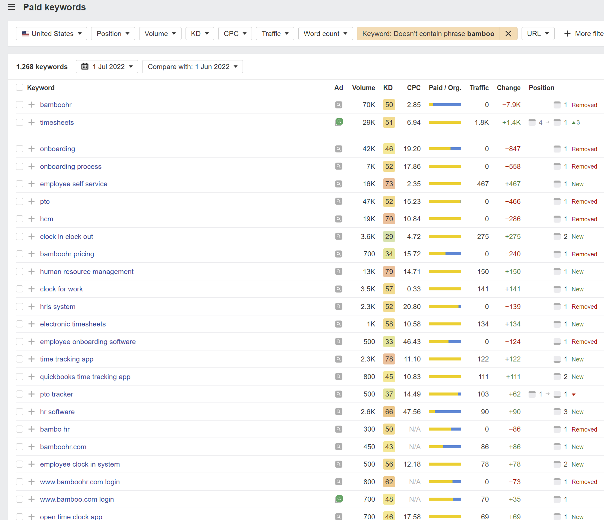
Task: Check the "bamboohr pricing" row checkbox
Action: click(19, 254)
